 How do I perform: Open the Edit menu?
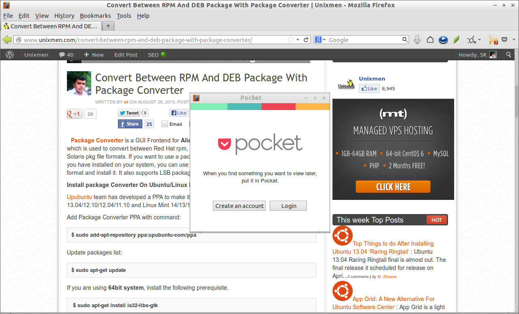coord(24,16)
